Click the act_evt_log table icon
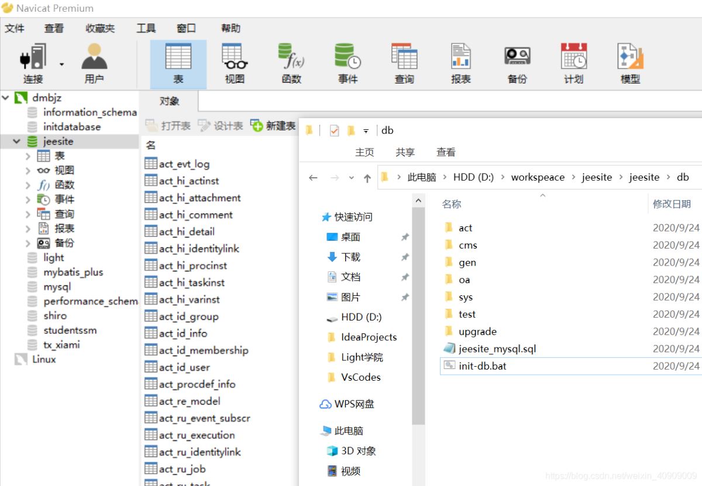 tap(151, 164)
